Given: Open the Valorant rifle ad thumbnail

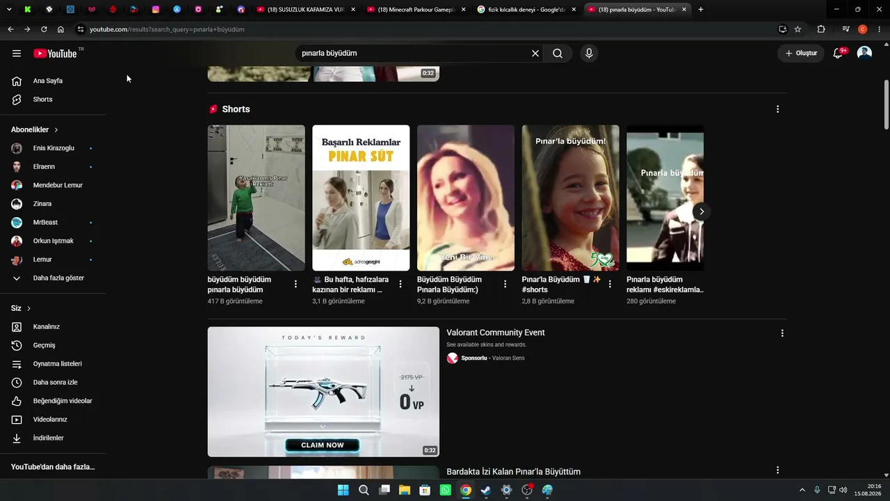Looking at the screenshot, I should tap(323, 392).
